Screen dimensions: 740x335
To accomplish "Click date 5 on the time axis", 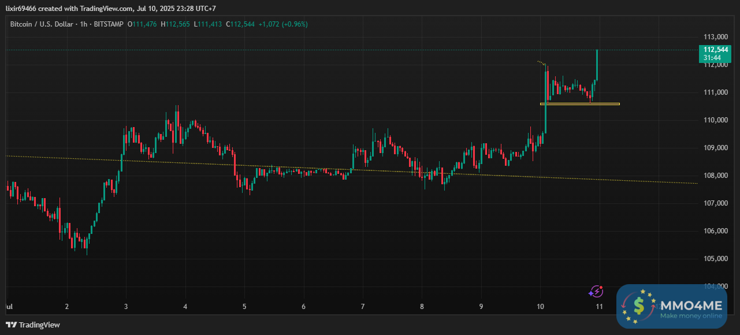I will (244, 306).
